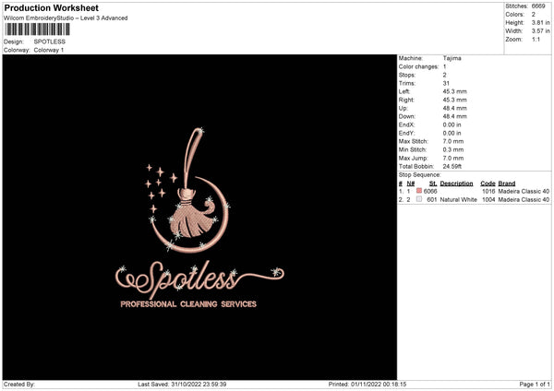Click the Natural White thread color swatch
Screen dimensions: 554x391
coord(419,199)
